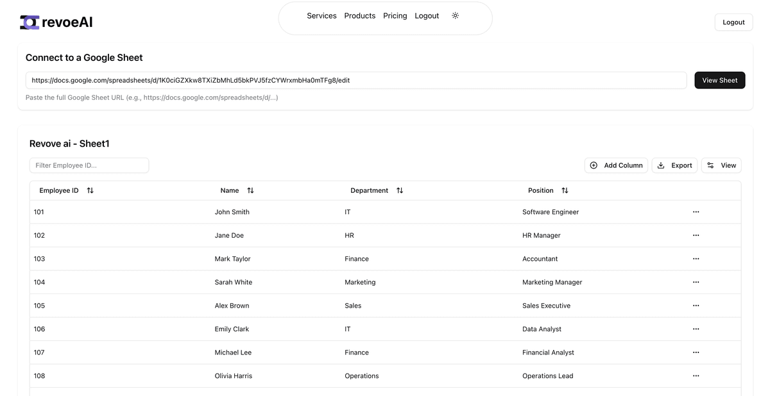770x396 pixels.
Task: Click the plus icon on Add Column
Action: (x=594, y=165)
